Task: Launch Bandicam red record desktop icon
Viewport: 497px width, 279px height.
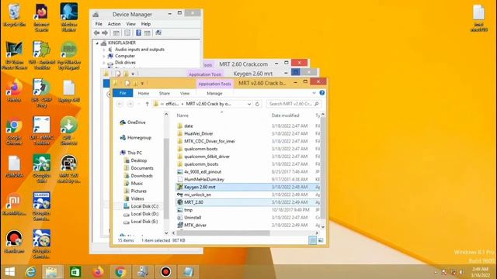Action: click(x=14, y=242)
